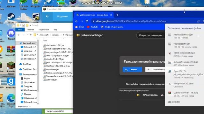The height and width of the screenshot is (114, 204).
Task: Click Chrome back navigation arrow
Action: click(76, 21)
